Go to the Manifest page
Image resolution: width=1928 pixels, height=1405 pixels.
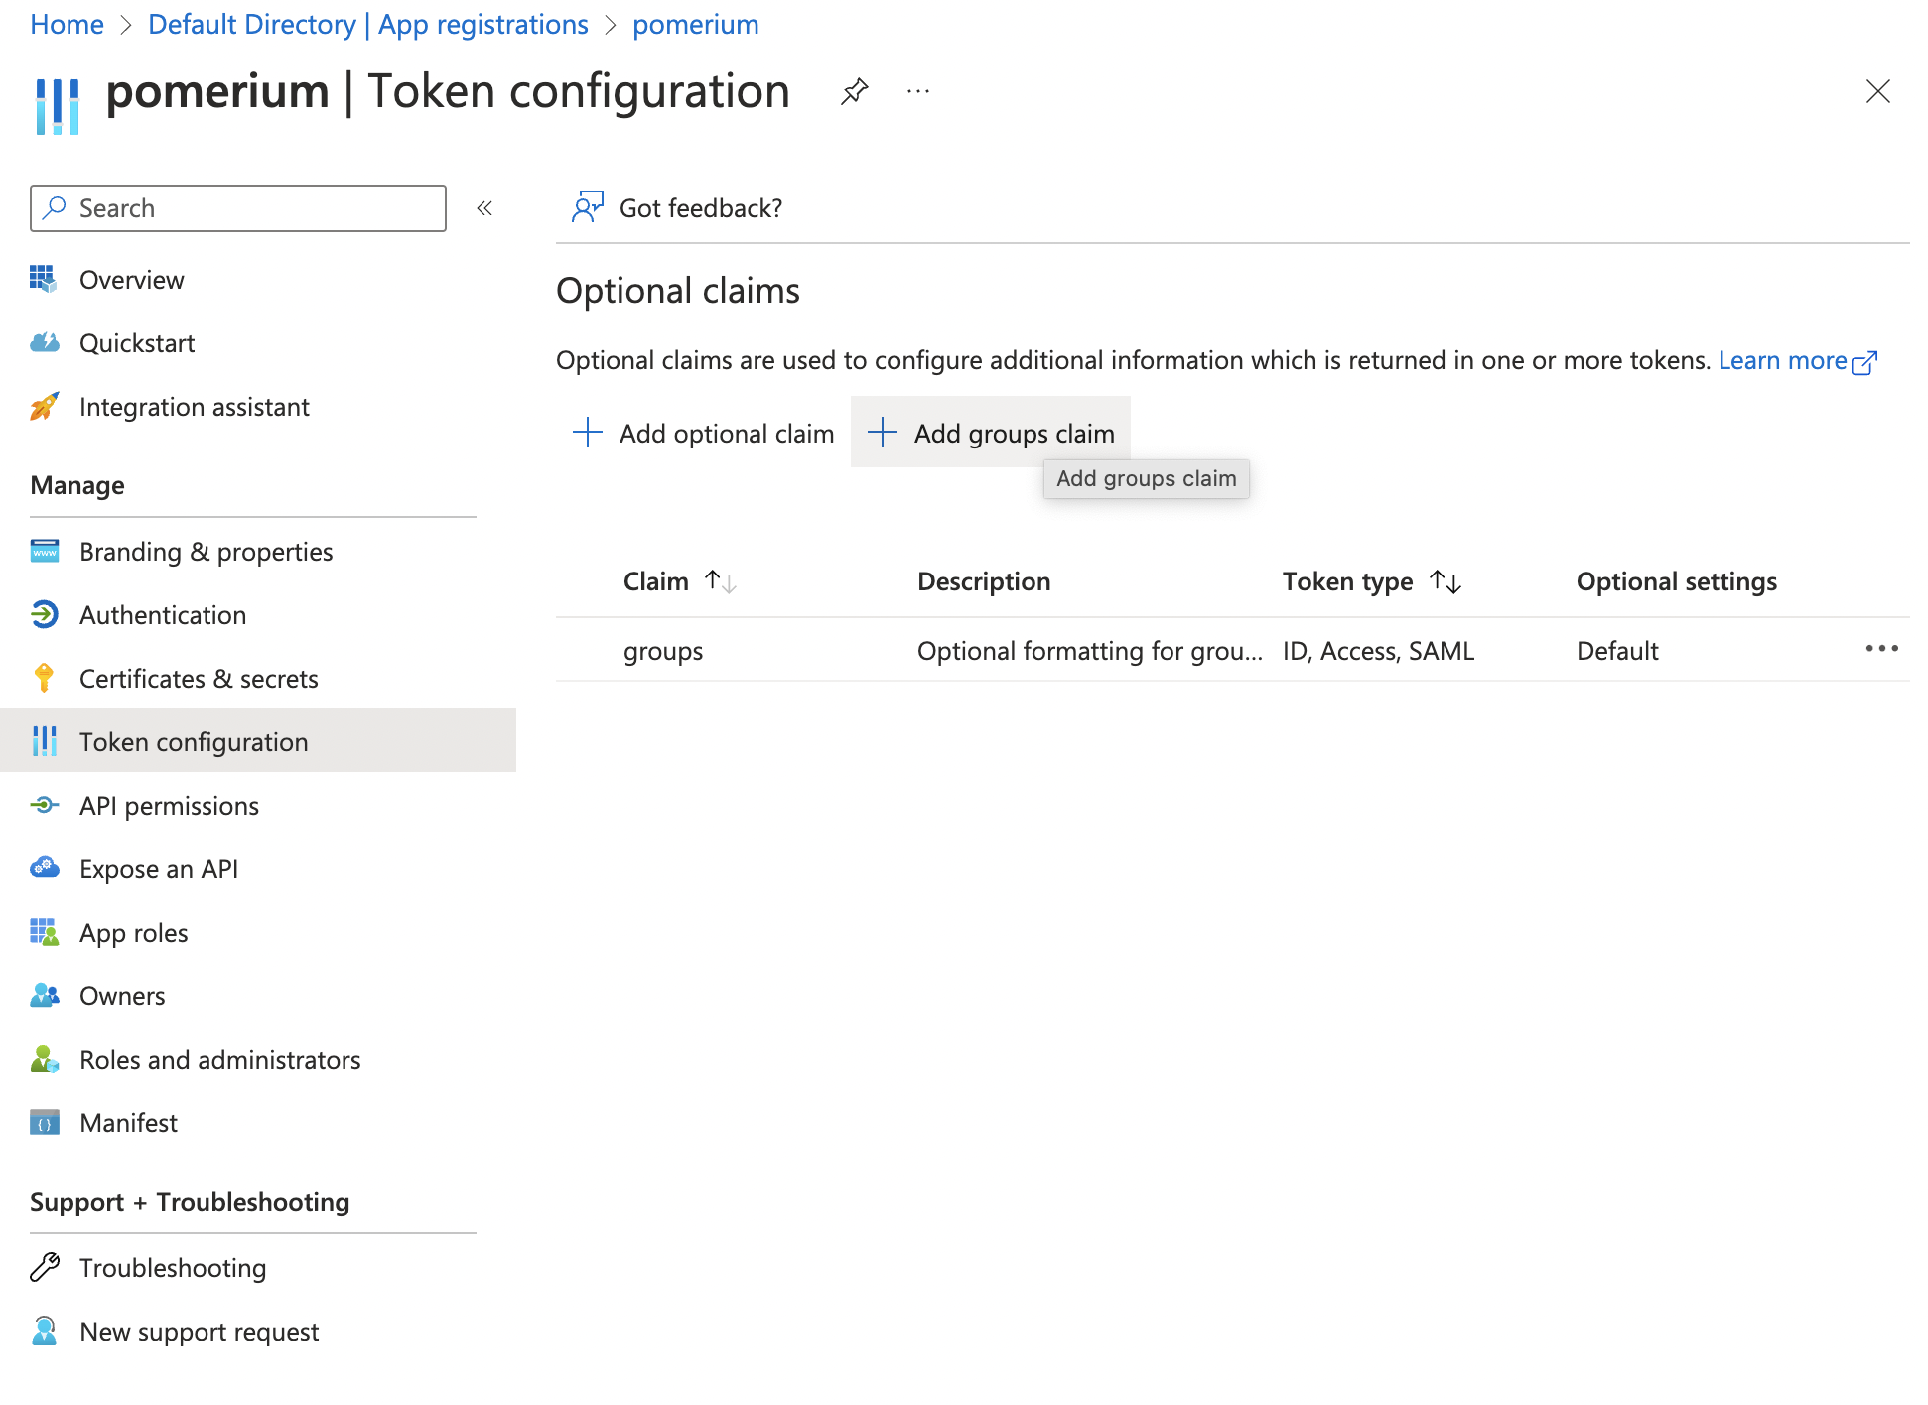pyautogui.click(x=129, y=1123)
